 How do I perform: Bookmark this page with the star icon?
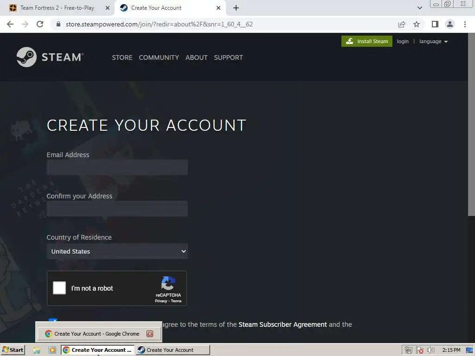417,24
